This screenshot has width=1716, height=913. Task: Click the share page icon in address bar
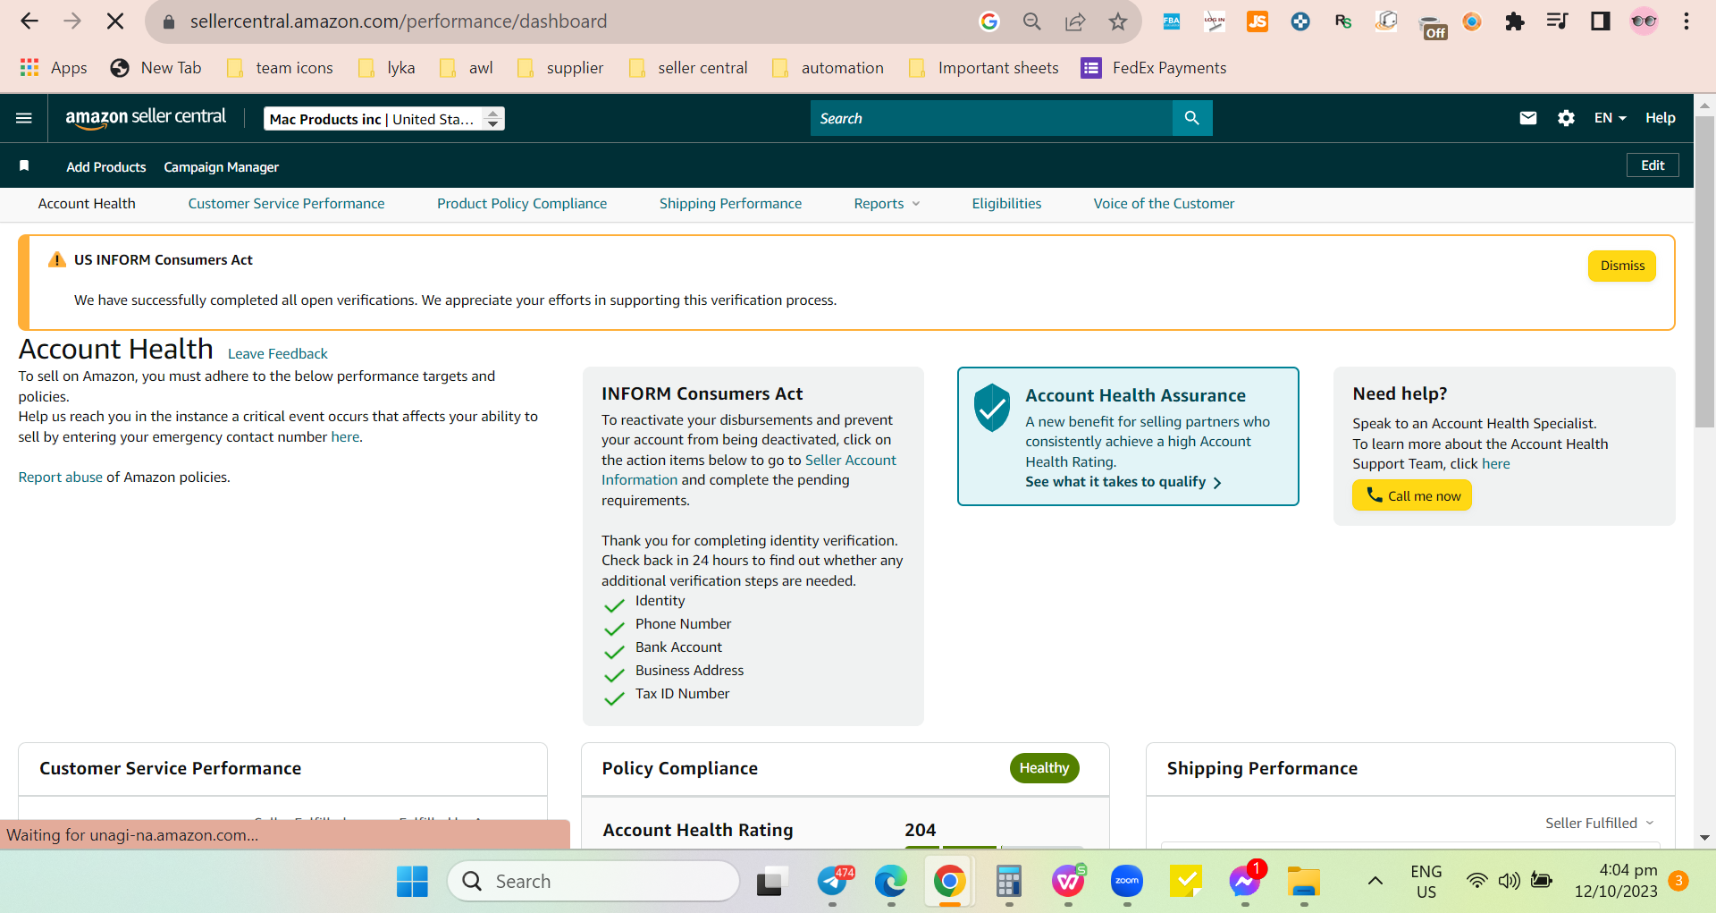1075,21
